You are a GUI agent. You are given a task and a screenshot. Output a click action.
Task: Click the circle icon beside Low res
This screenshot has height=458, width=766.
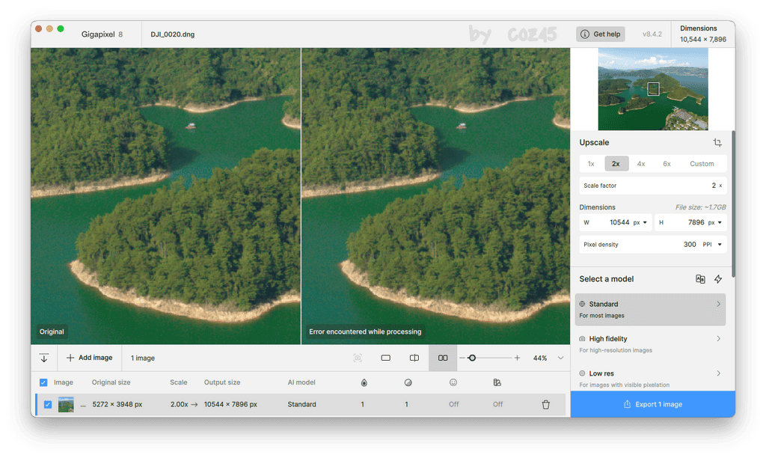coord(582,373)
